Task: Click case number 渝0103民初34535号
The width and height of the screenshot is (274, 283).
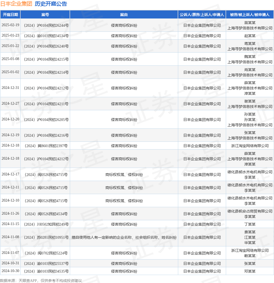Action: tap(46, 271)
